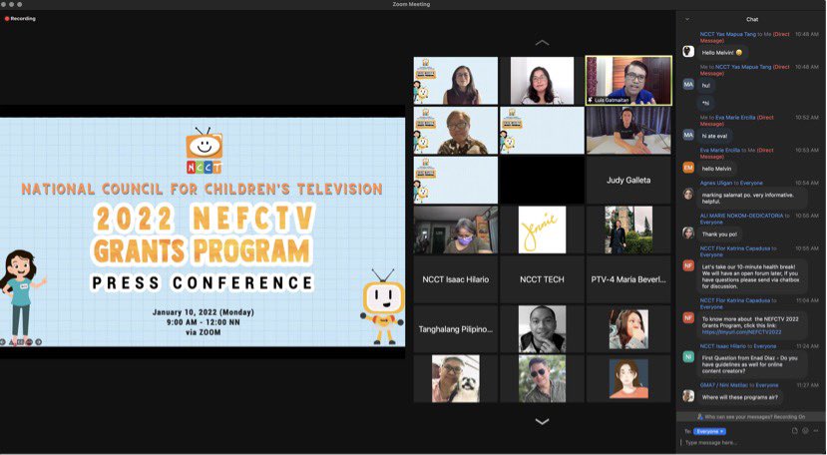Click the NF avatar beside health break message
827x455 pixels.
(x=688, y=265)
